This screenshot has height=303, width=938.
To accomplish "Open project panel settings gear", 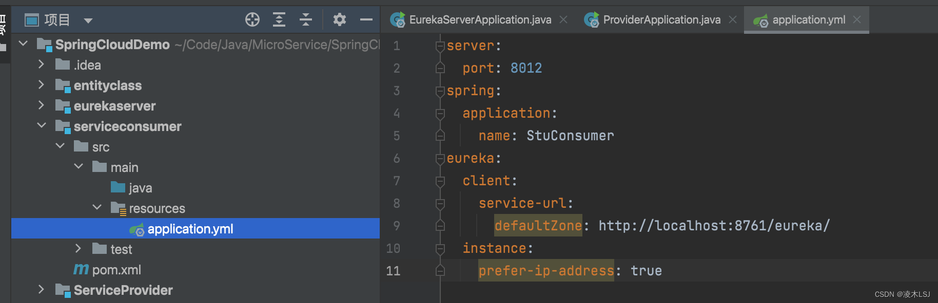I will [x=339, y=20].
